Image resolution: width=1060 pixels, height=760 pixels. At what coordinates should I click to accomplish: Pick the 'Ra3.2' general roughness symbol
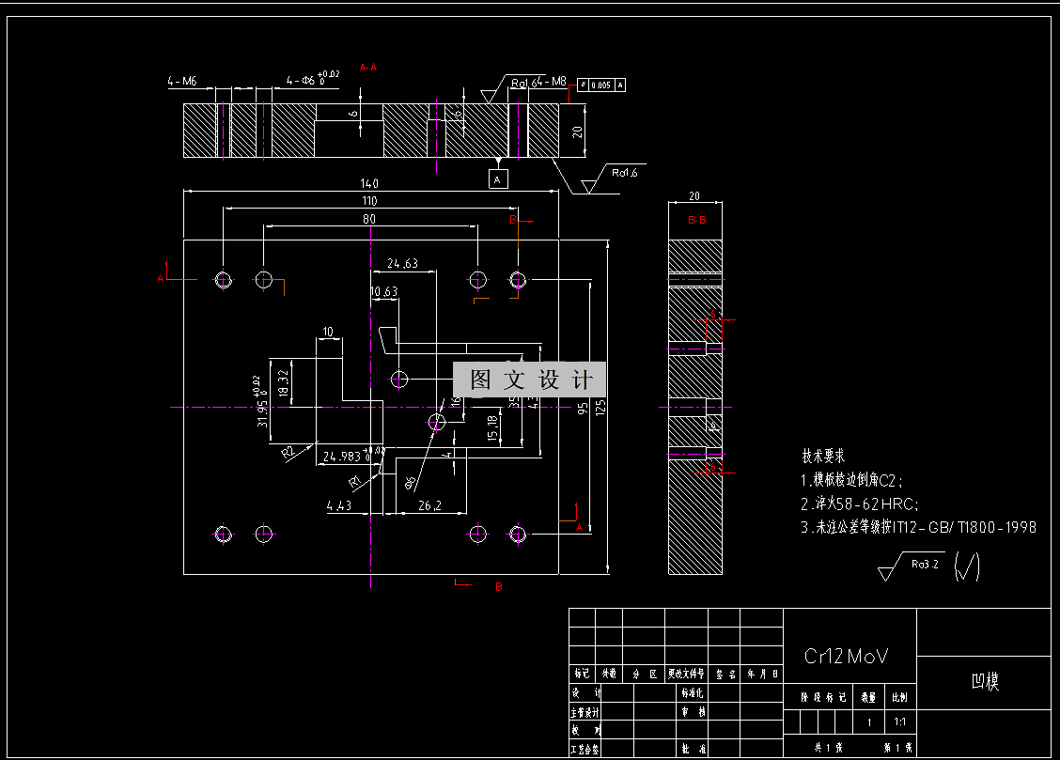[911, 566]
